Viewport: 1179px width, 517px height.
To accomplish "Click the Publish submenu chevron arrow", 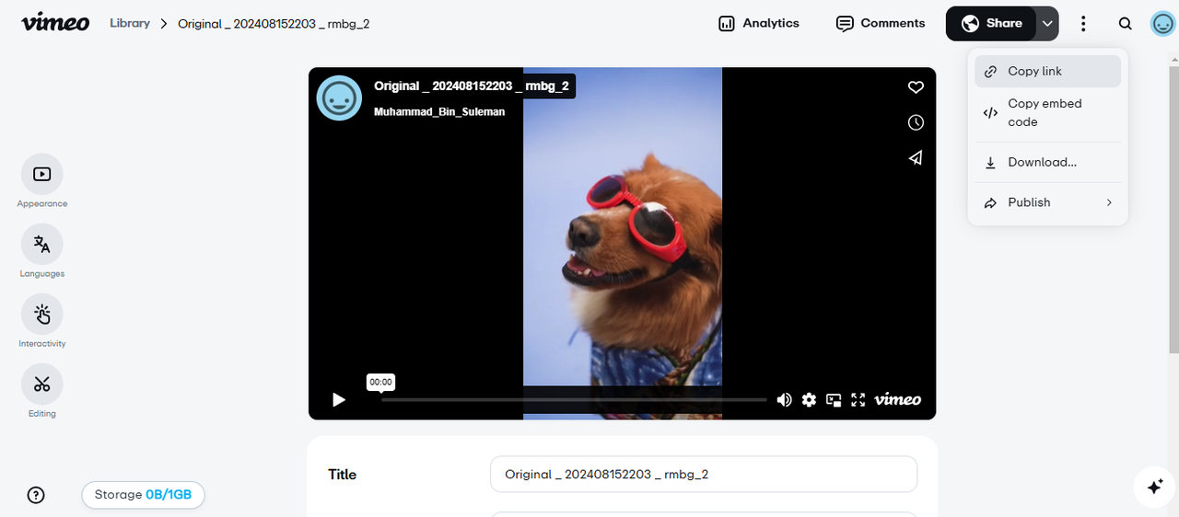I will (1109, 202).
